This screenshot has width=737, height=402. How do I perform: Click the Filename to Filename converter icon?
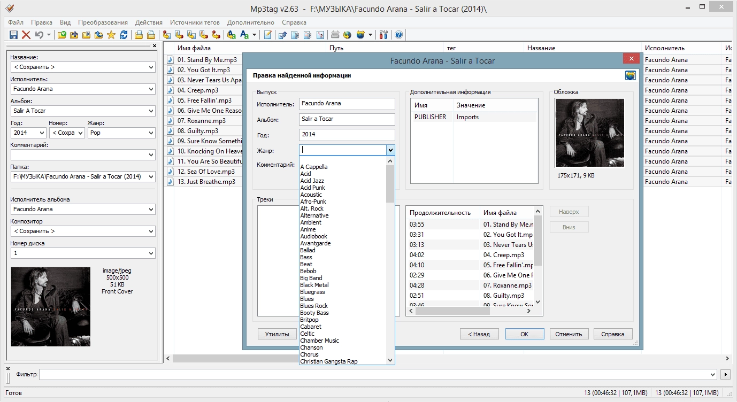(x=191, y=35)
